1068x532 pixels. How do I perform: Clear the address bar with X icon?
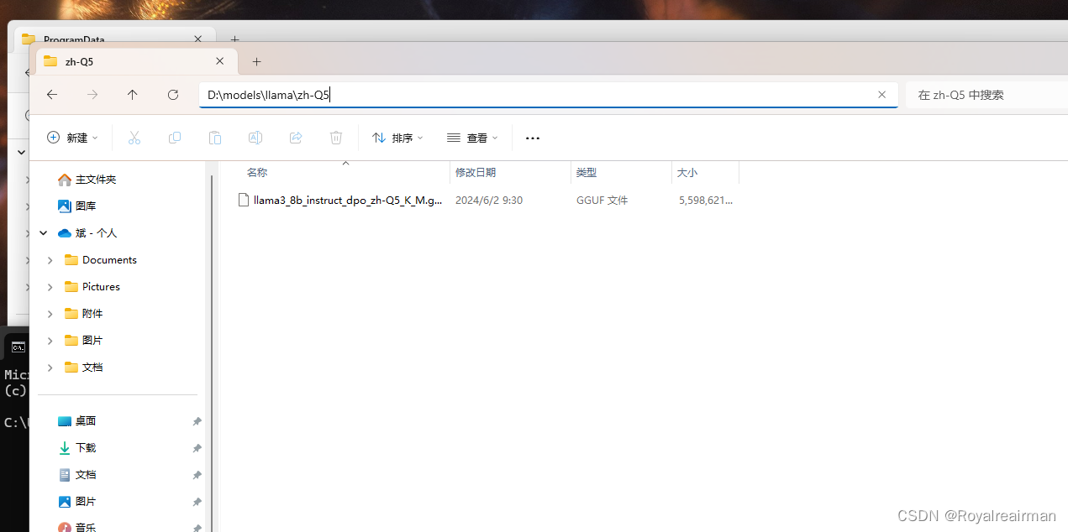click(x=881, y=95)
